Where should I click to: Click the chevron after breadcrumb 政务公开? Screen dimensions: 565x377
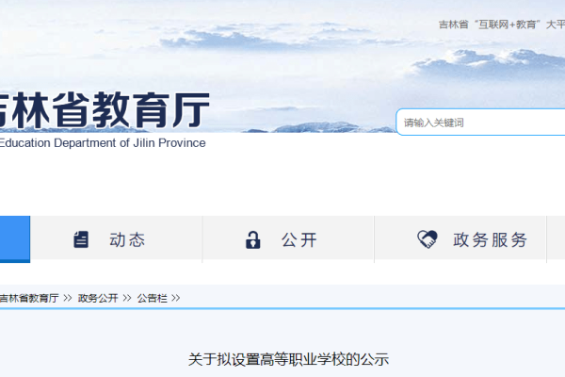coord(127,298)
